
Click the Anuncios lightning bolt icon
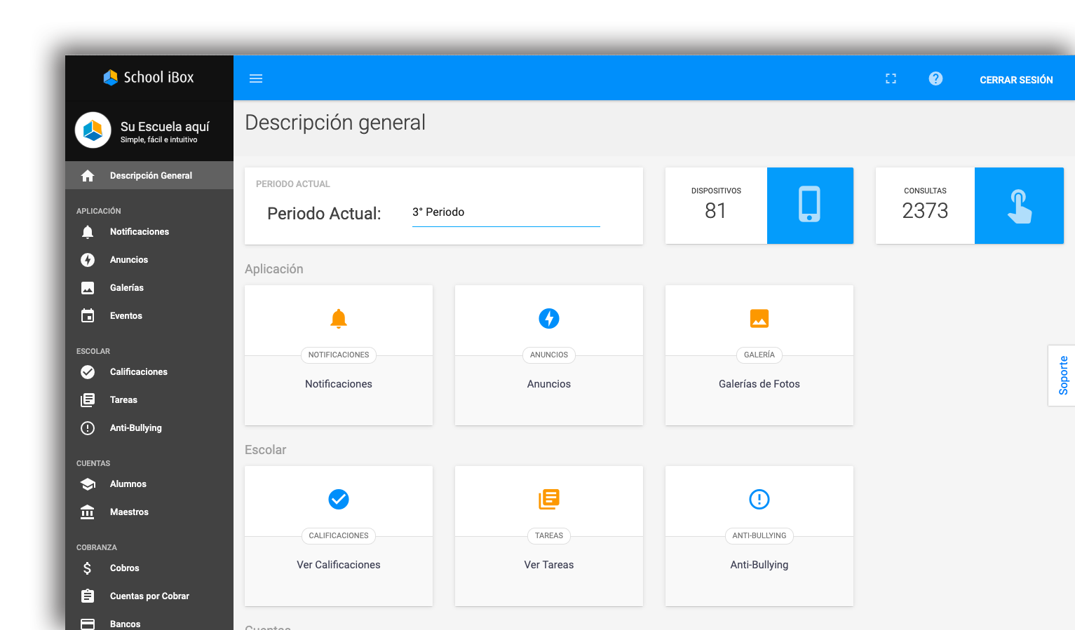point(87,259)
